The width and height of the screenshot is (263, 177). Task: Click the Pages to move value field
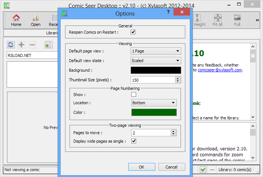(151, 133)
